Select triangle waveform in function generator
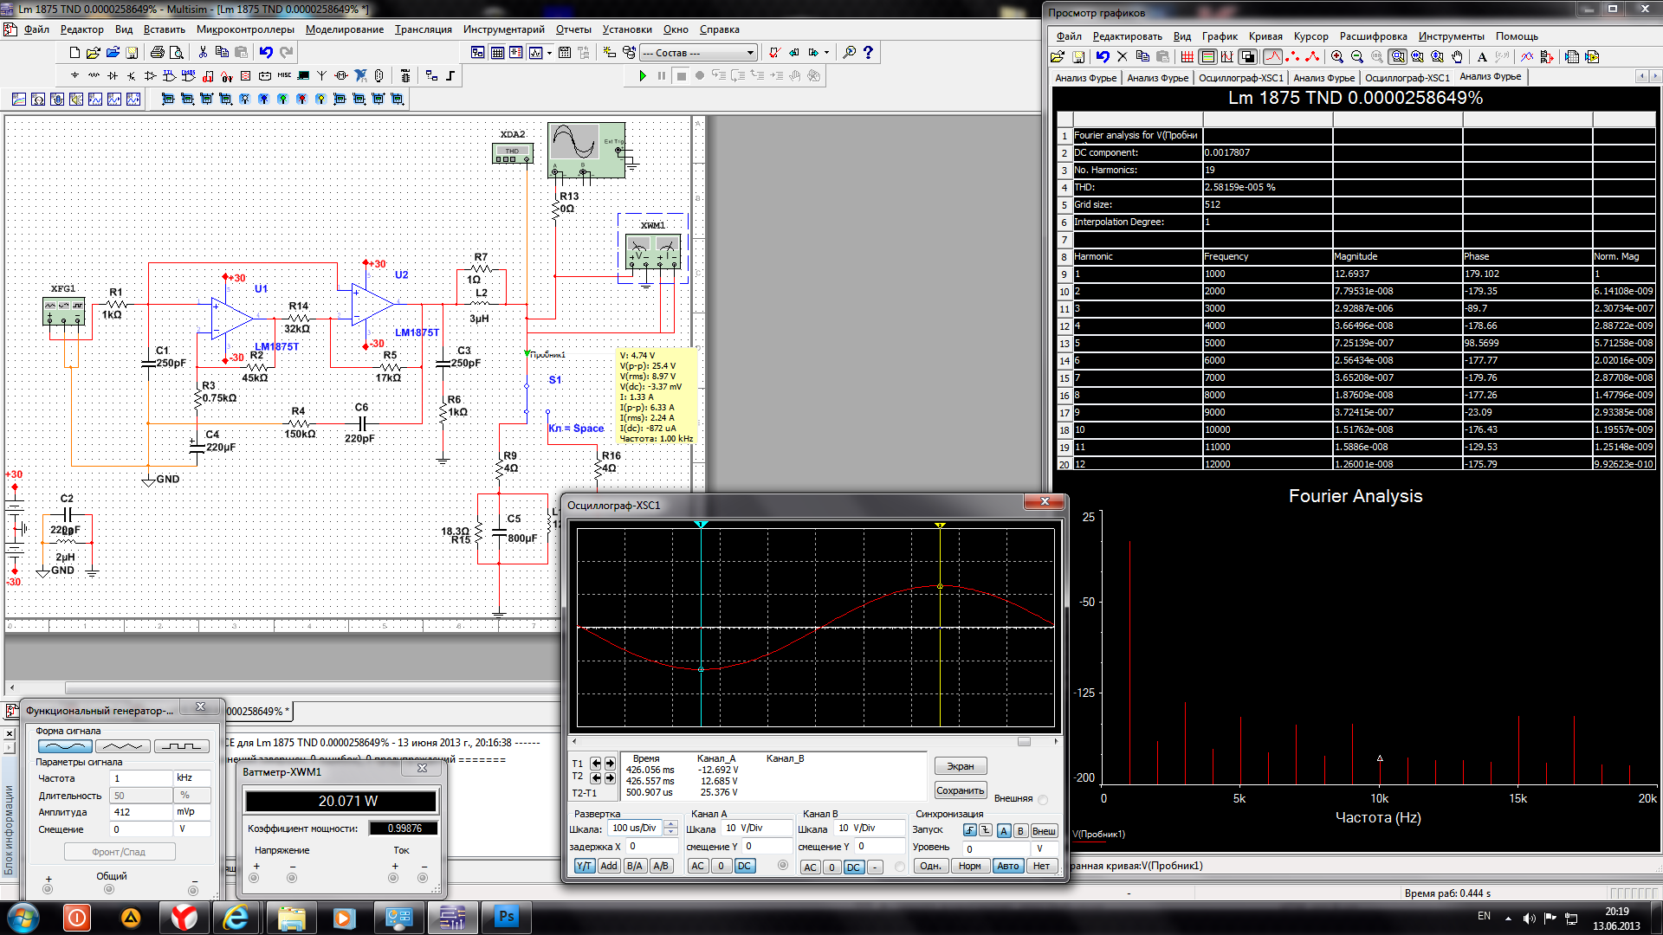The image size is (1663, 935). [x=123, y=746]
